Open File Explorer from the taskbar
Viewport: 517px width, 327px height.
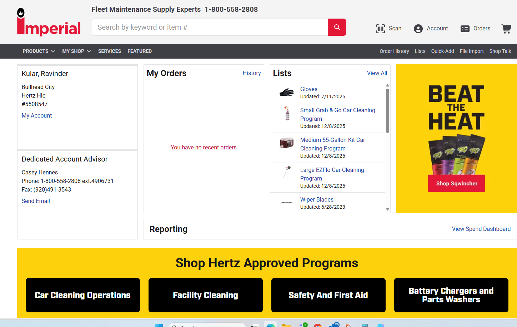(x=286, y=325)
